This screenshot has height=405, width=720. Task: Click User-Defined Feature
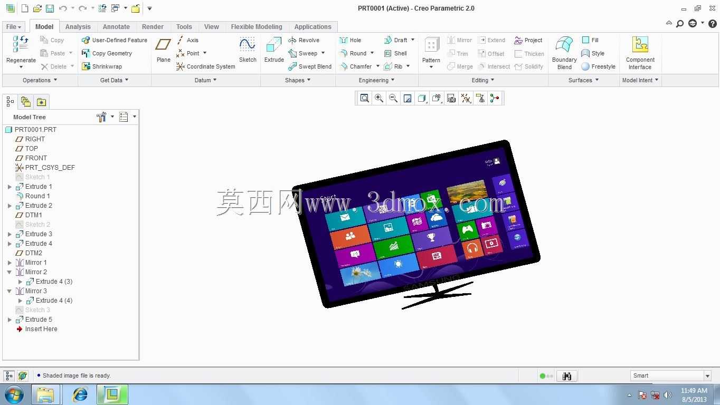tap(115, 40)
